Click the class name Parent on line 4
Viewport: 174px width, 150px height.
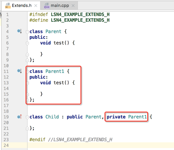click(x=53, y=32)
